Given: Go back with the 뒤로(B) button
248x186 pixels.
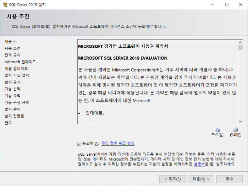Looking at the screenshot, I should (x=173, y=179).
